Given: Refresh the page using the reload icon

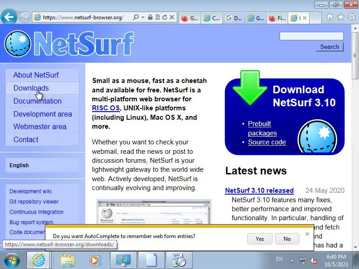Looking at the screenshot, I should [165, 17].
